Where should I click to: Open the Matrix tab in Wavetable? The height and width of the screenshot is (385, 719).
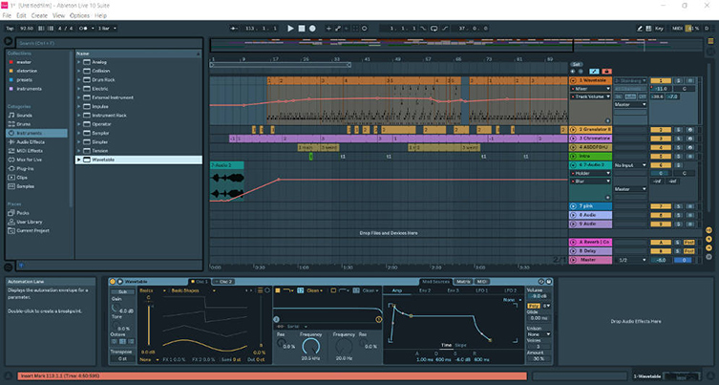pyautogui.click(x=464, y=281)
